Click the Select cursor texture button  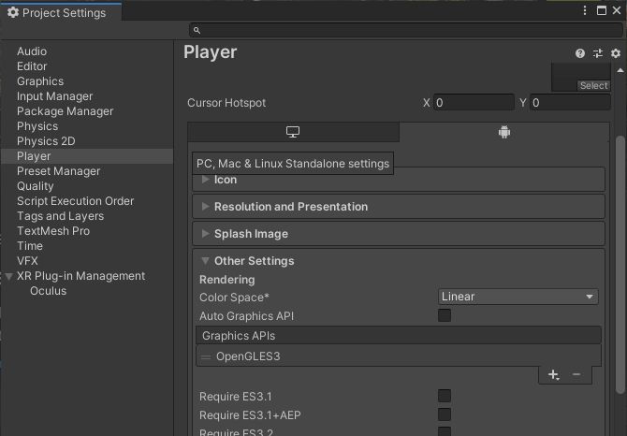[594, 85]
